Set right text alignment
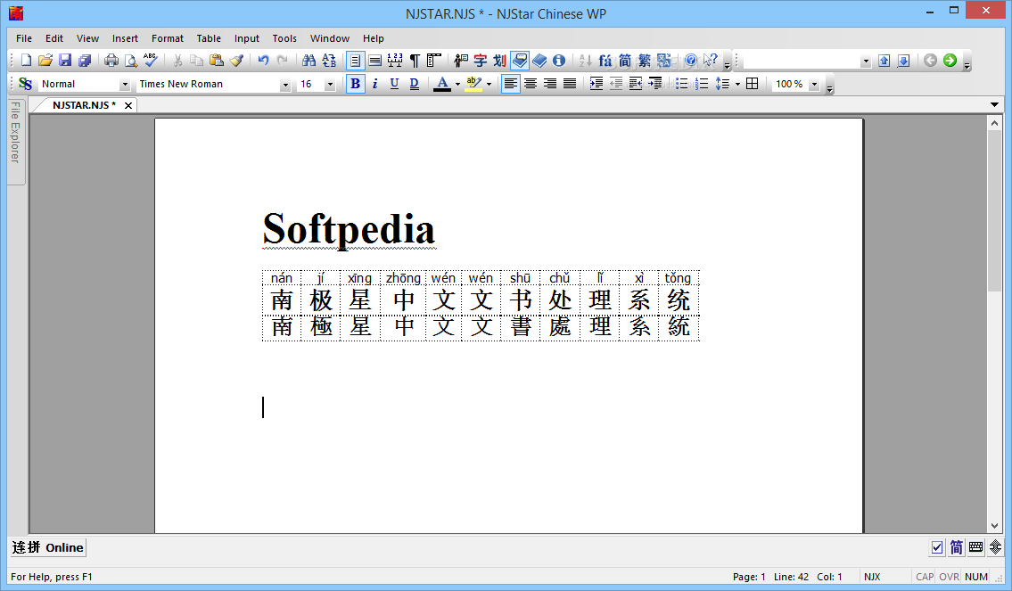The height and width of the screenshot is (591, 1012). click(x=550, y=84)
